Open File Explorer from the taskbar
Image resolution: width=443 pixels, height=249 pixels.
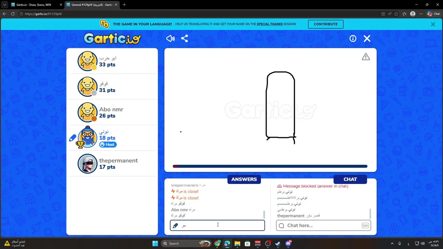(x=237, y=243)
